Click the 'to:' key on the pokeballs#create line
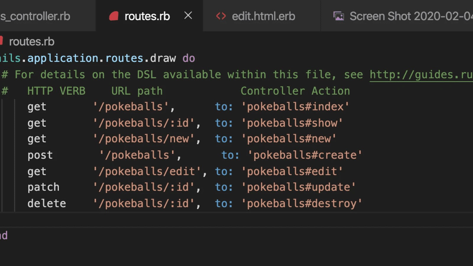 pyautogui.click(x=230, y=155)
